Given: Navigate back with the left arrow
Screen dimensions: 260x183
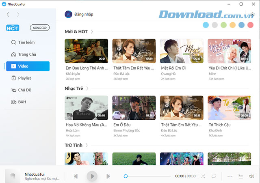Looking at the screenshot, I should (9, 15).
